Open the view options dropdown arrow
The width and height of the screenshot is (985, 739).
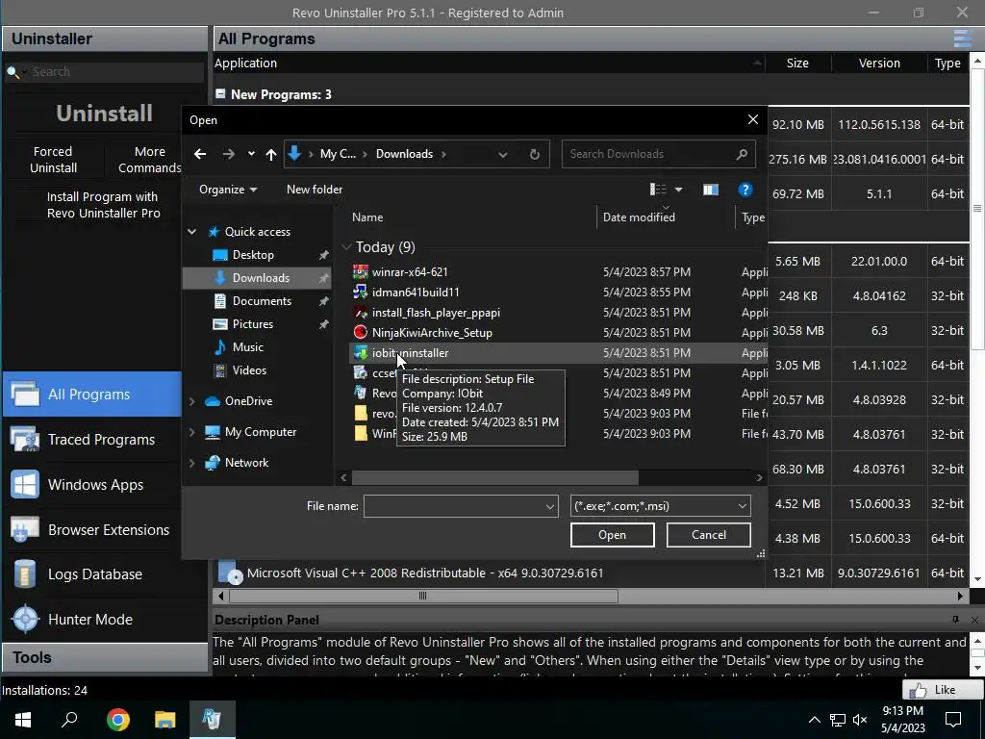(x=678, y=190)
